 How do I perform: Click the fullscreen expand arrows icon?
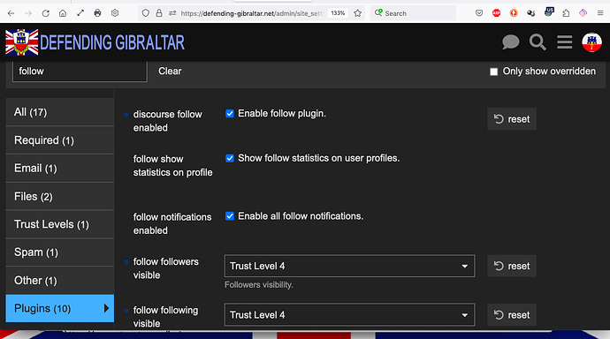[x=80, y=13]
